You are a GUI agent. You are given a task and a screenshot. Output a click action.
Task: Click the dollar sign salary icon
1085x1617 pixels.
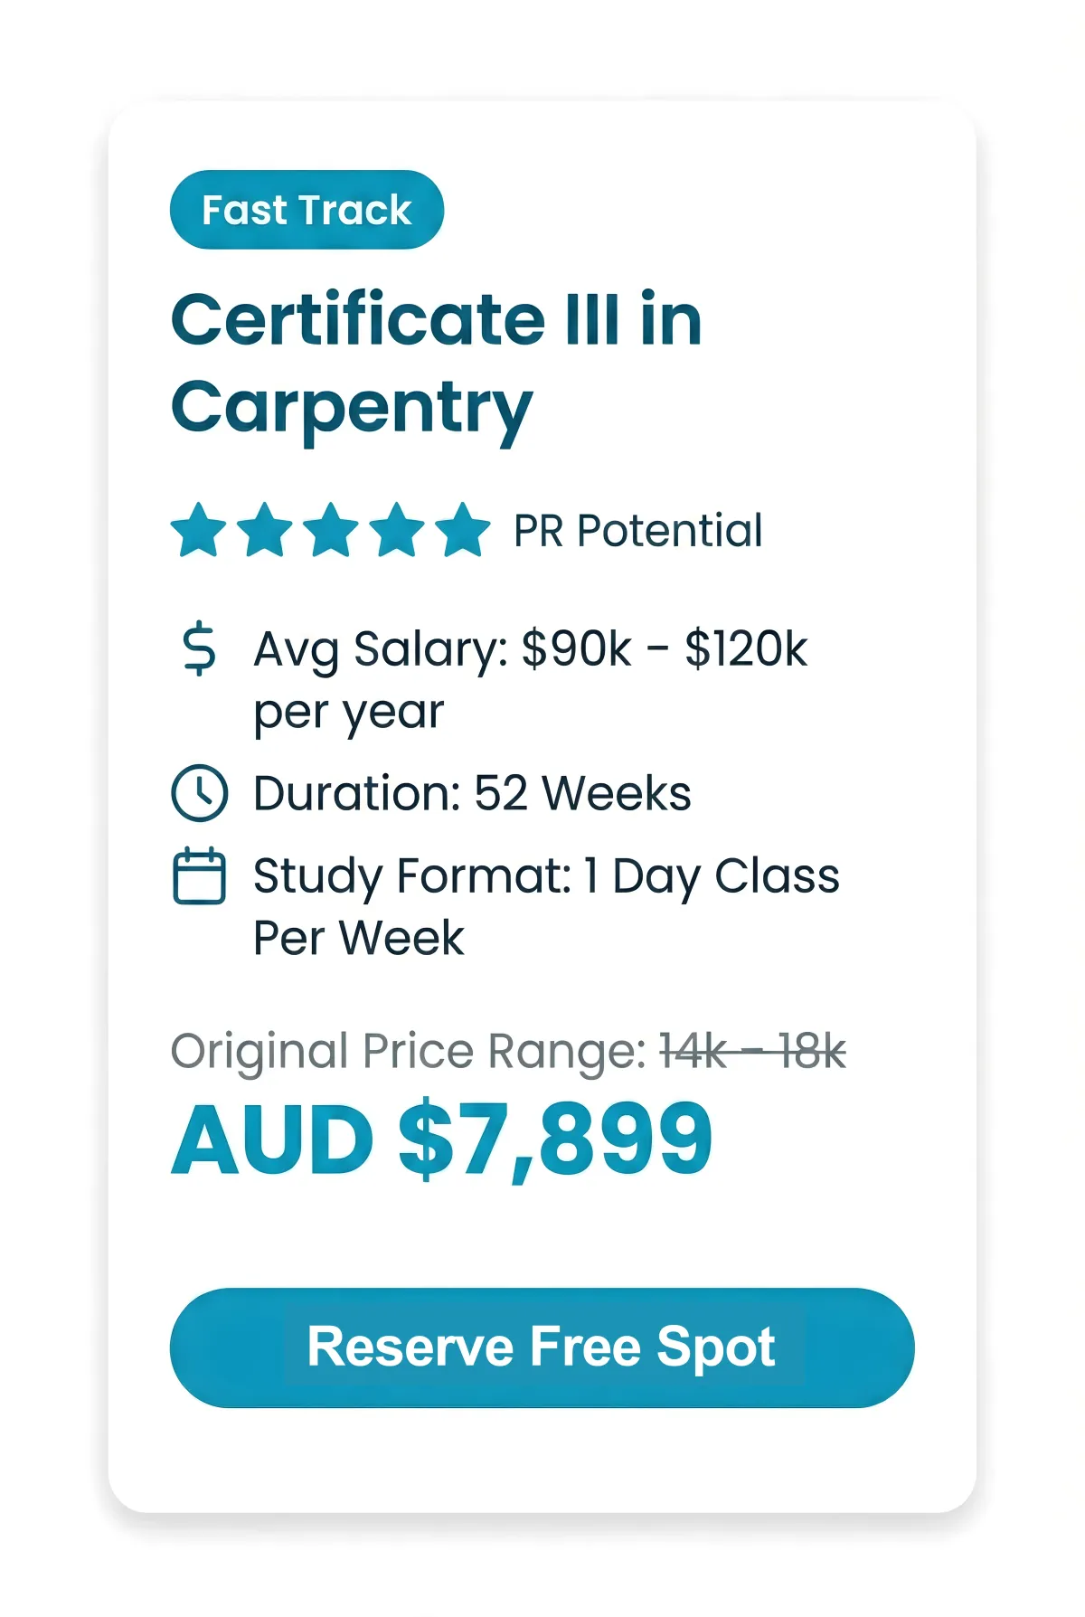(199, 648)
